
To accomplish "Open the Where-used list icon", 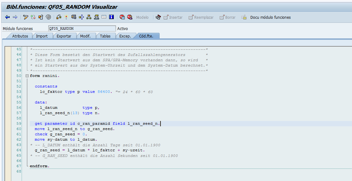I will 81,17.
